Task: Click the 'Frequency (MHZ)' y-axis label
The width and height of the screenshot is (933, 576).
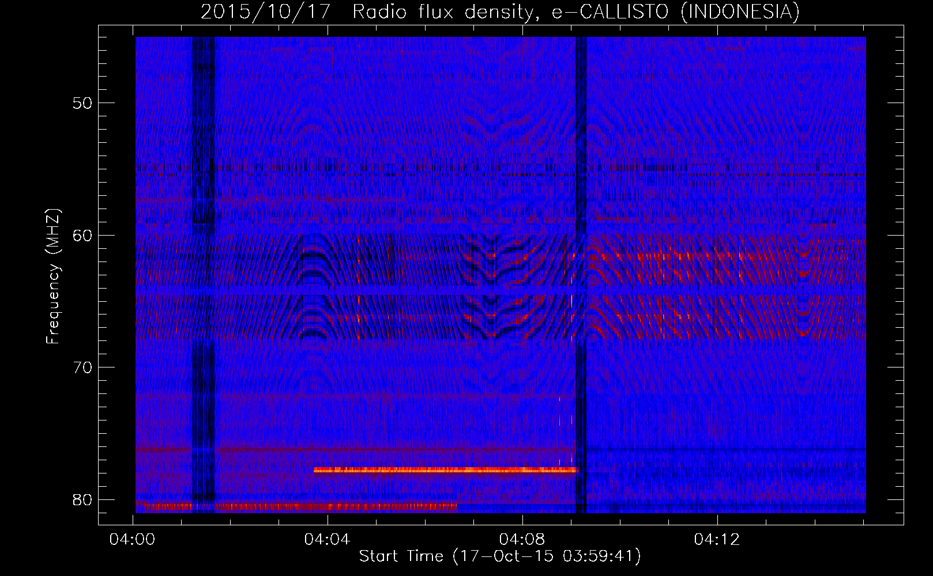Action: pyautogui.click(x=53, y=277)
